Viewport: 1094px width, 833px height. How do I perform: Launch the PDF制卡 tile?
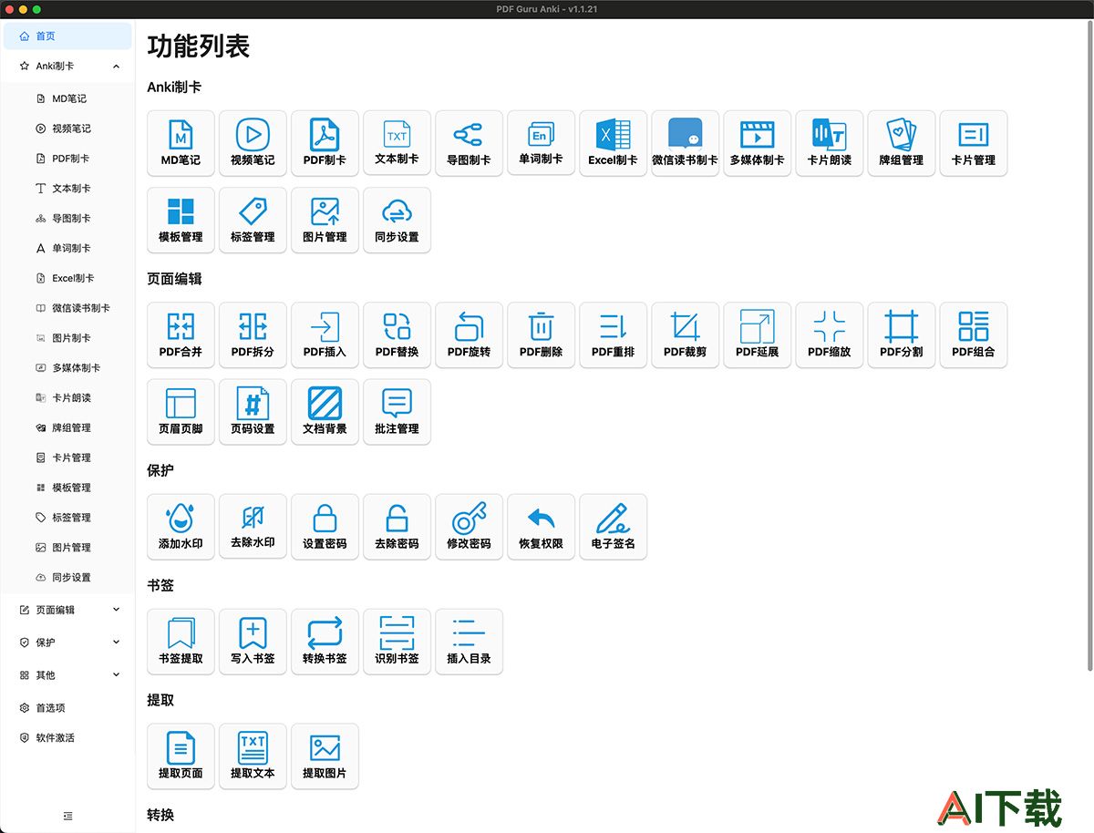coord(325,143)
